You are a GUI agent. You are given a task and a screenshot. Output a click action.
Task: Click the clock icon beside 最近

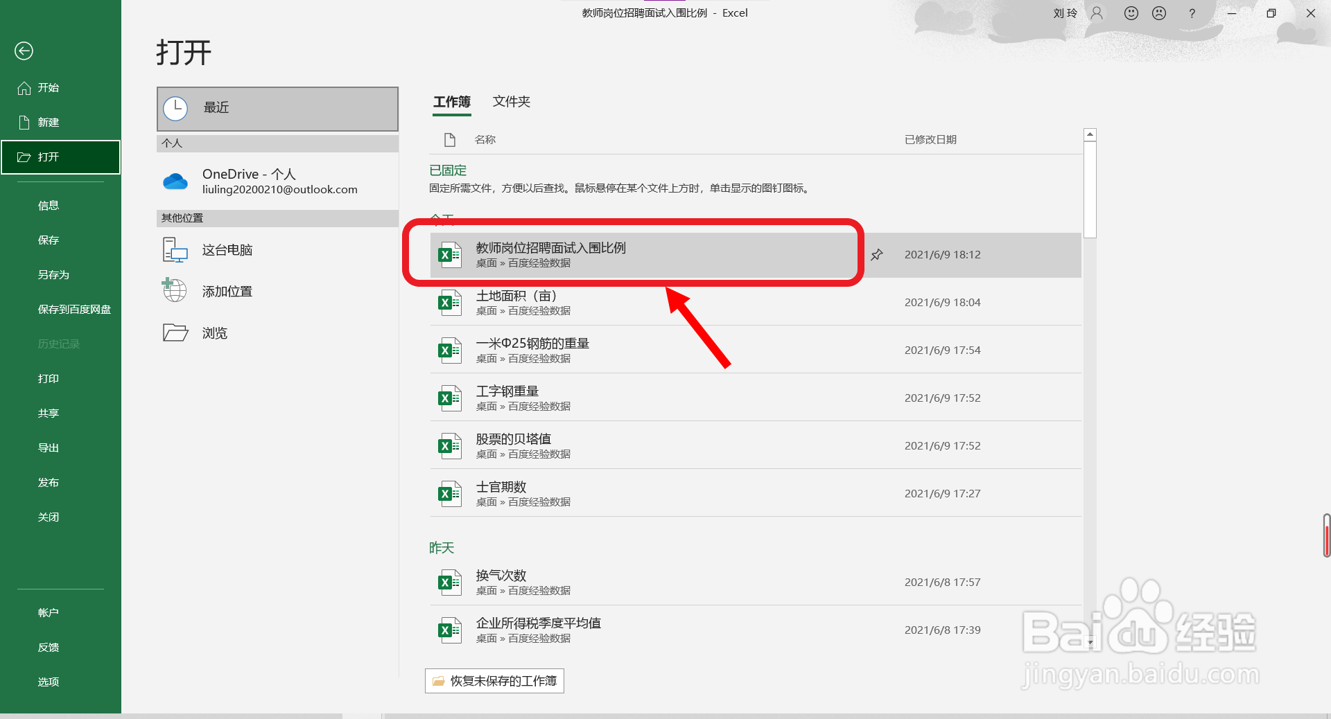click(175, 109)
